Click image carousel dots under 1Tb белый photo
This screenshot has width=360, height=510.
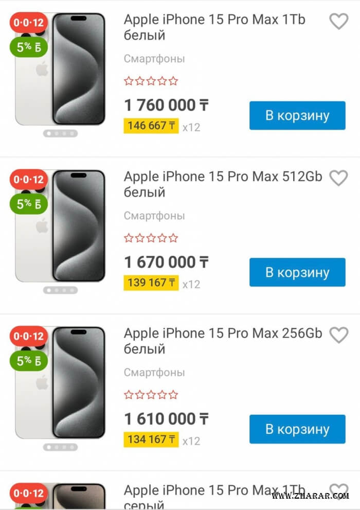(x=60, y=133)
